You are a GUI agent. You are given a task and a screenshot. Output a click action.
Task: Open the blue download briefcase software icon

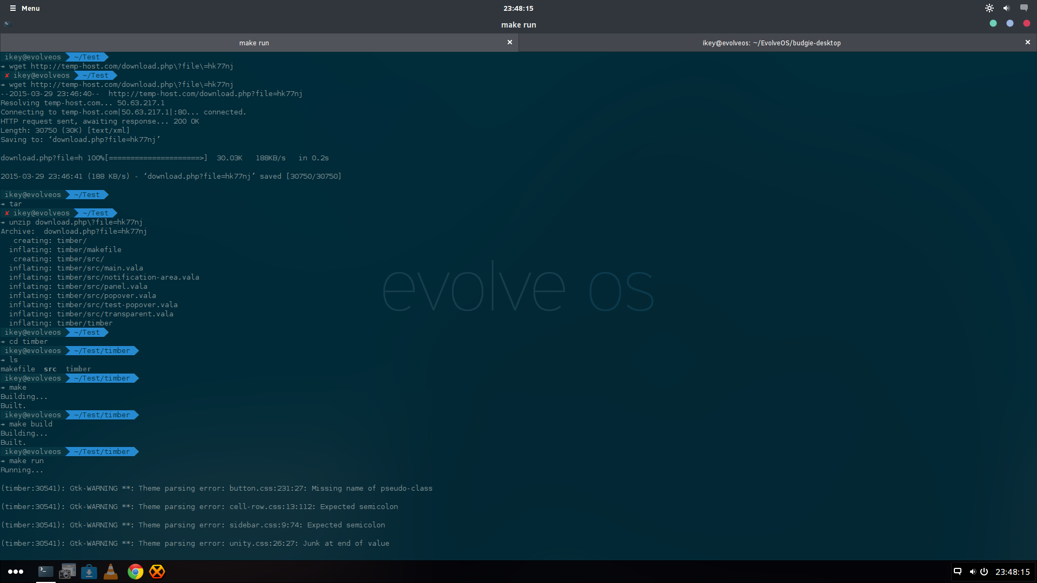point(89,572)
